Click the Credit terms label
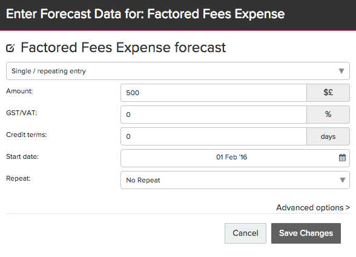356x257 pixels. click(27, 135)
